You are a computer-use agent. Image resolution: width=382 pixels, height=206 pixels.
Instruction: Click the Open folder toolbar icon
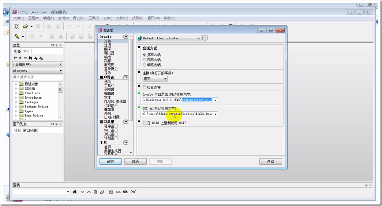pyautogui.click(x=25, y=26)
